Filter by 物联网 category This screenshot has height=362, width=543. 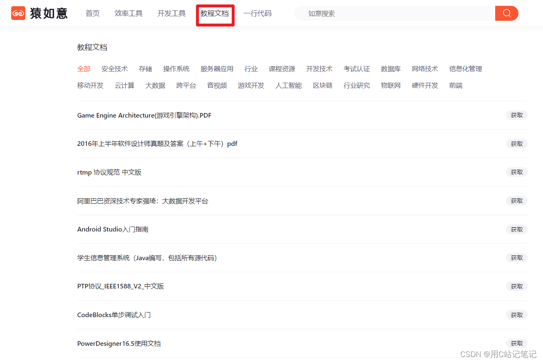391,86
